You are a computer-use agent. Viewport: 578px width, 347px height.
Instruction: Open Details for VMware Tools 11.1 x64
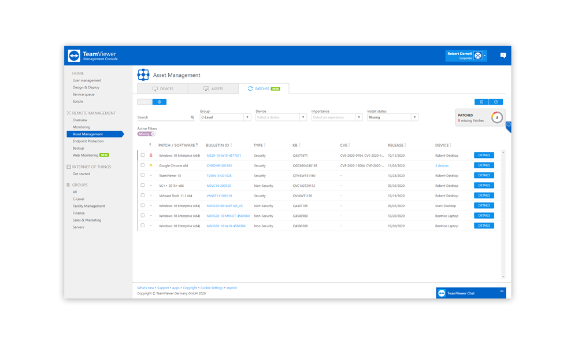484,195
